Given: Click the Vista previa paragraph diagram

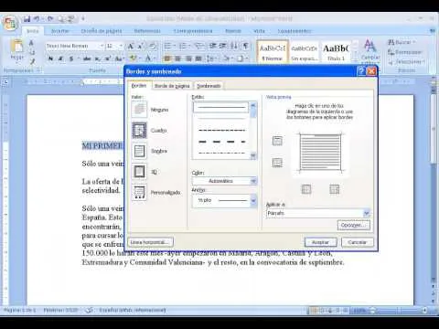Looking at the screenshot, I should click(320, 153).
